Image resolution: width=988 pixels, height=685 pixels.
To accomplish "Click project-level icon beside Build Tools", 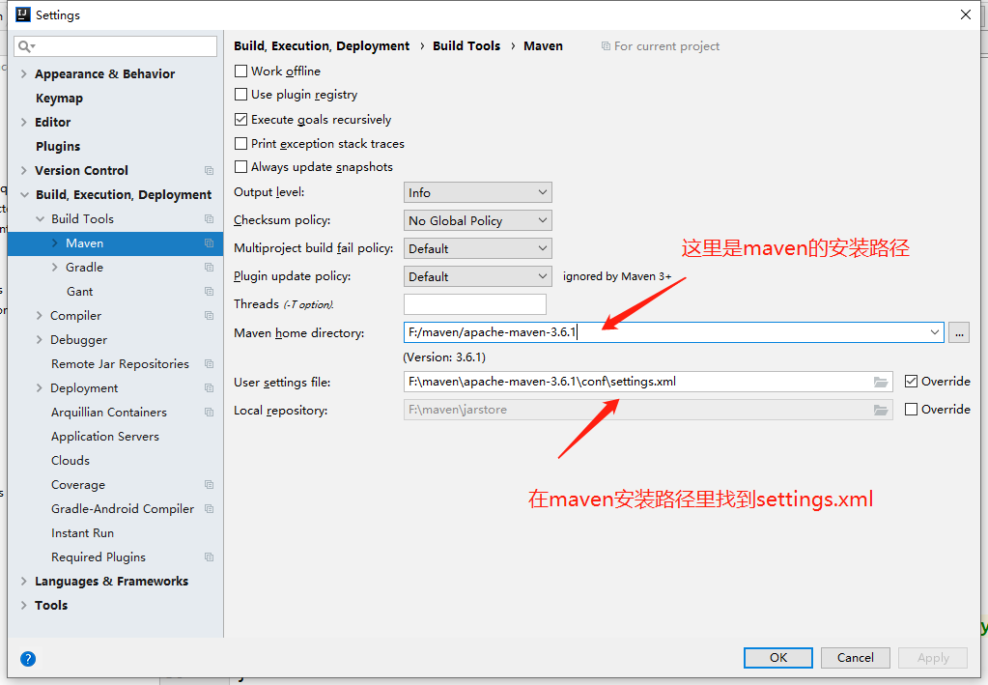I will point(210,218).
